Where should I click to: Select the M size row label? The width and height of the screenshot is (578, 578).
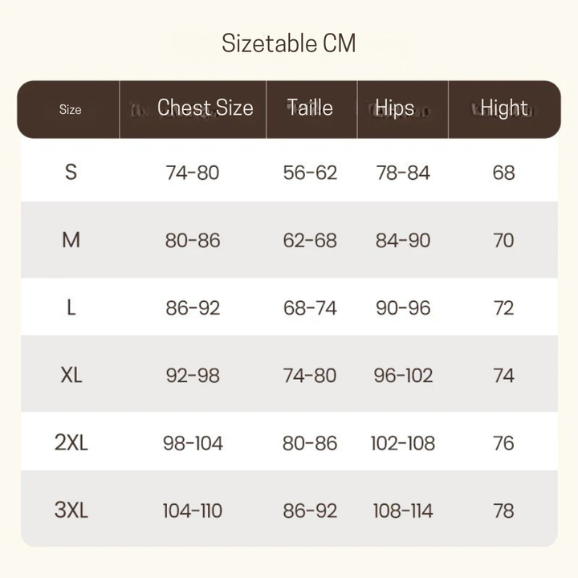[71, 240]
